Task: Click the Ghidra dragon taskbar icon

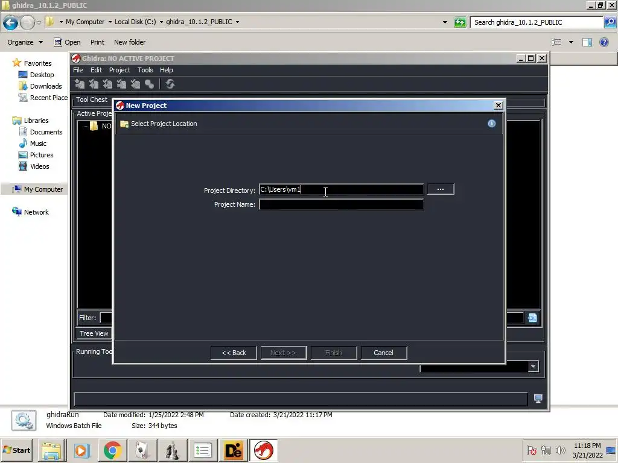Action: (263, 450)
